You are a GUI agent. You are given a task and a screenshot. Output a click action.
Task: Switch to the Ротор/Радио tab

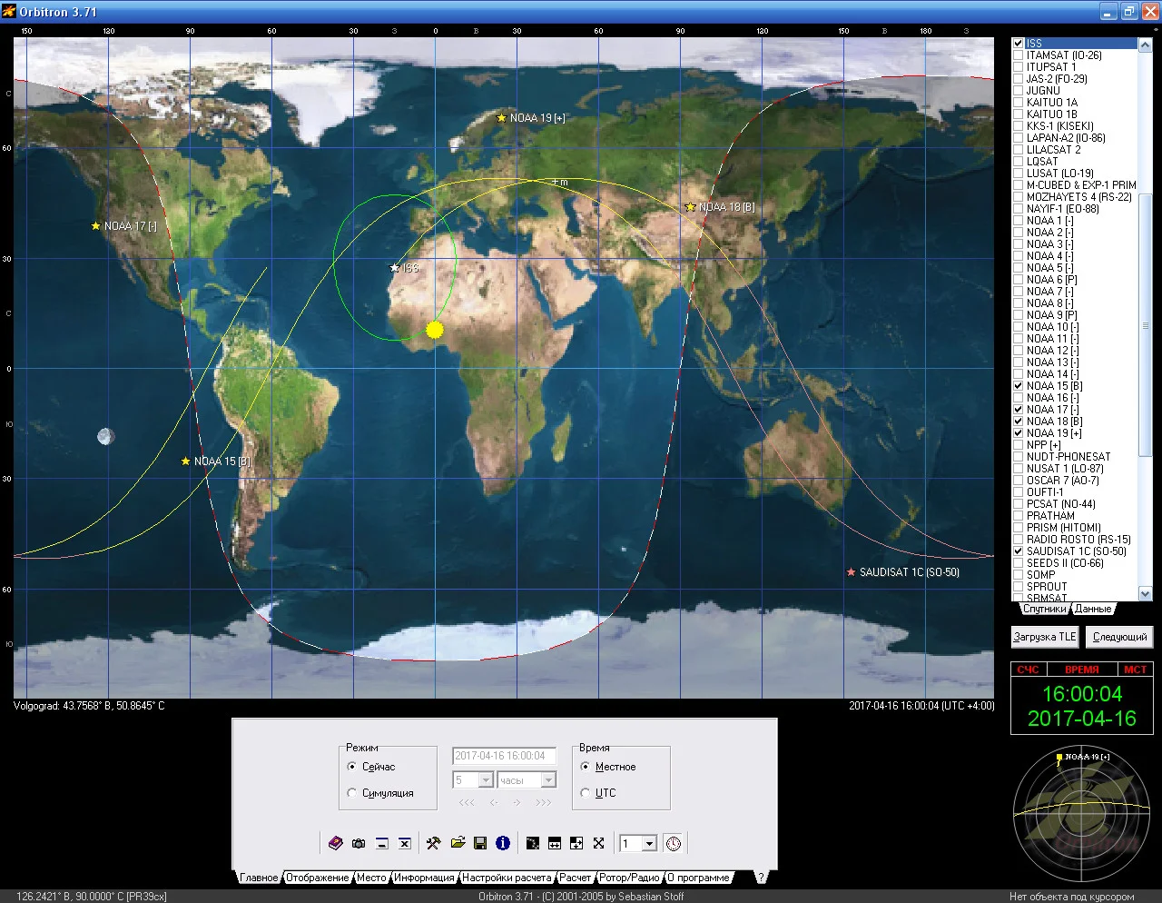click(629, 878)
